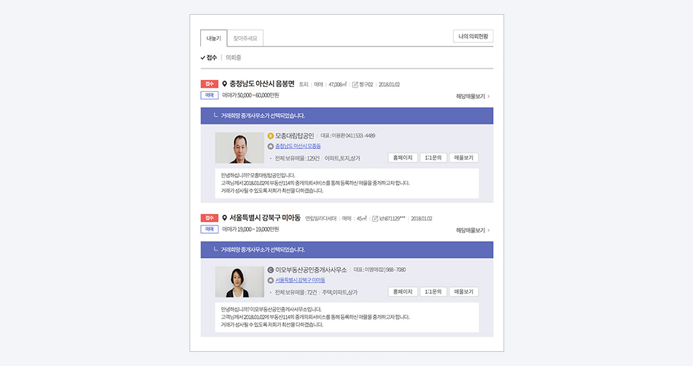Click the home icon before 충청남도 아산시 모종동
This screenshot has height=366, width=693.
point(270,146)
